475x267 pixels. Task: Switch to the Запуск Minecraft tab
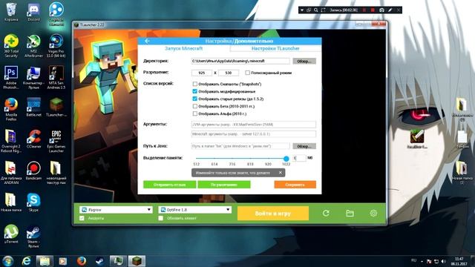[x=183, y=48]
